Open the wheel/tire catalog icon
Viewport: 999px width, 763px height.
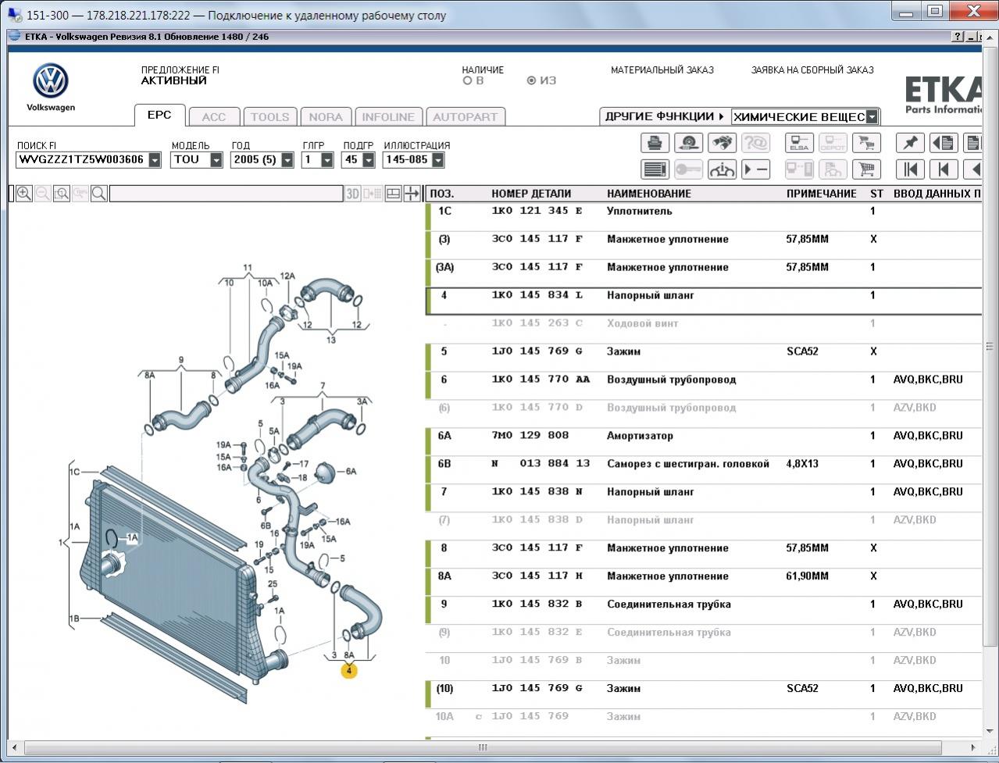pos(688,143)
